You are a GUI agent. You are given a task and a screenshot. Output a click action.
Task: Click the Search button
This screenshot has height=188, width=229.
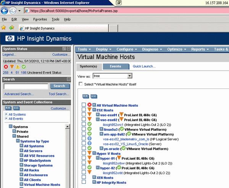[60, 86]
